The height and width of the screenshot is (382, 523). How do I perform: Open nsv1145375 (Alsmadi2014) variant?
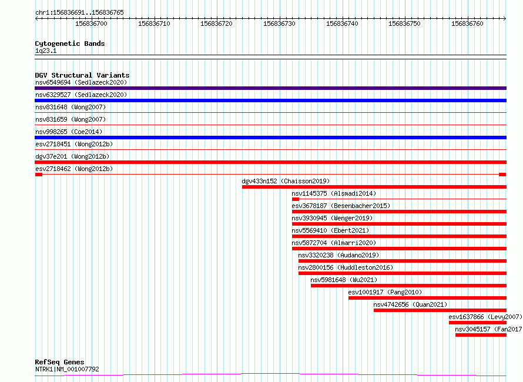click(x=334, y=193)
